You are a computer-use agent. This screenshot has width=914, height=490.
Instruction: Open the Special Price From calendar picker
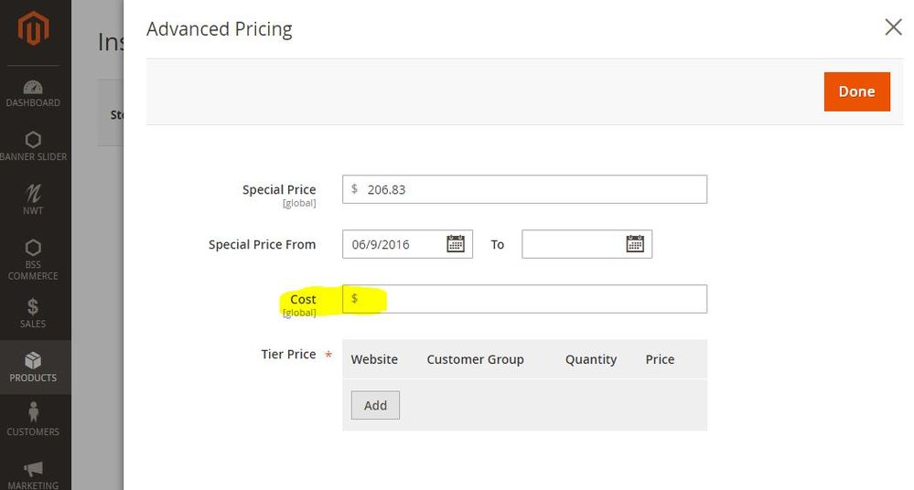[x=456, y=243]
